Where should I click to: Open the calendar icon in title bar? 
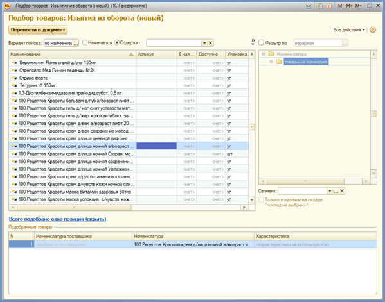pyautogui.click(x=329, y=6)
